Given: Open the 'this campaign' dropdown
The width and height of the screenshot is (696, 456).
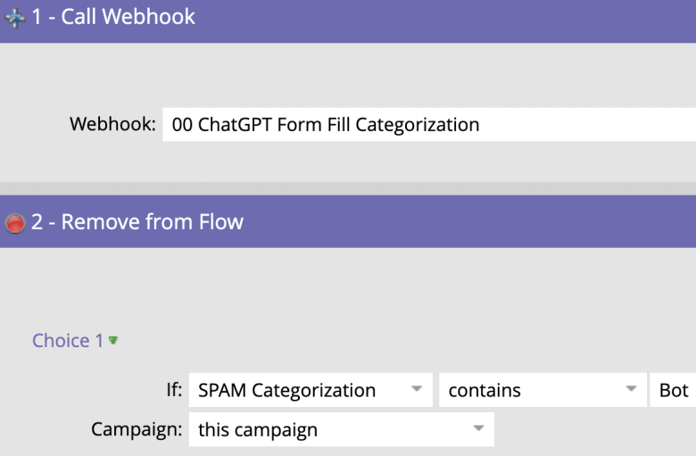Looking at the screenshot, I should pyautogui.click(x=342, y=429).
